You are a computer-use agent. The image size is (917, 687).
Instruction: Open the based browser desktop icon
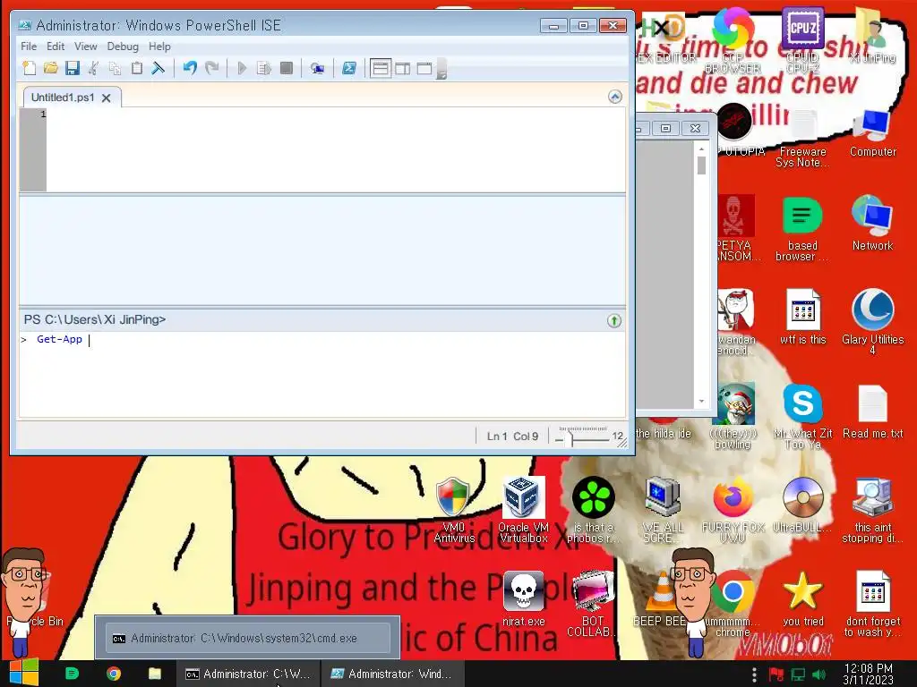click(802, 229)
